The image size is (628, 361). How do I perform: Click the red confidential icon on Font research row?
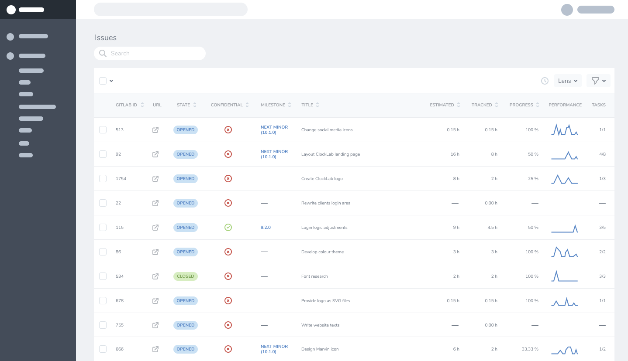(x=228, y=276)
